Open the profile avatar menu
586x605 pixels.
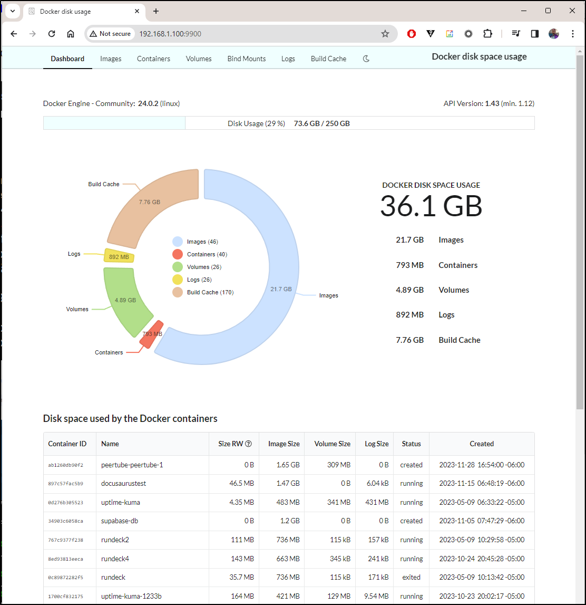point(554,34)
